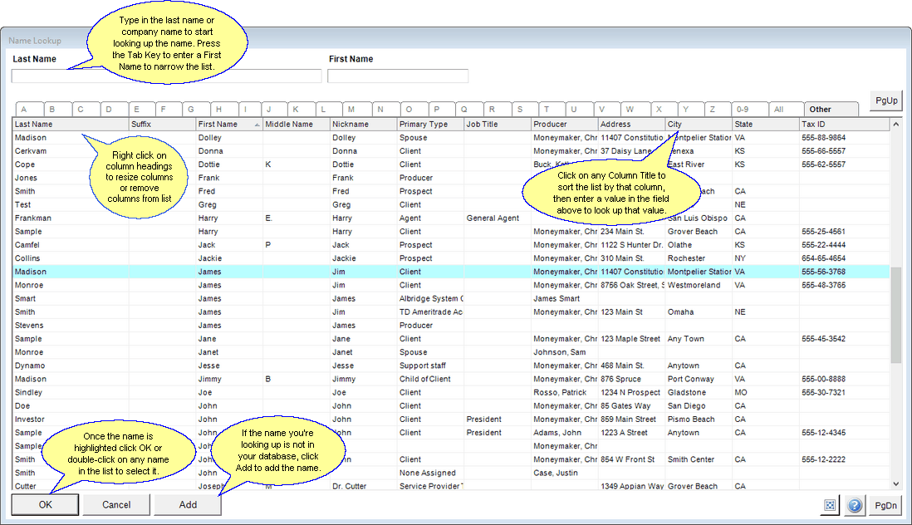
Task: Confirm selection with the OK button
Action: [x=46, y=504]
